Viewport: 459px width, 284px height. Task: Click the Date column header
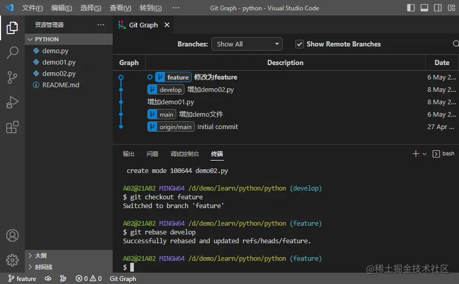[442, 62]
